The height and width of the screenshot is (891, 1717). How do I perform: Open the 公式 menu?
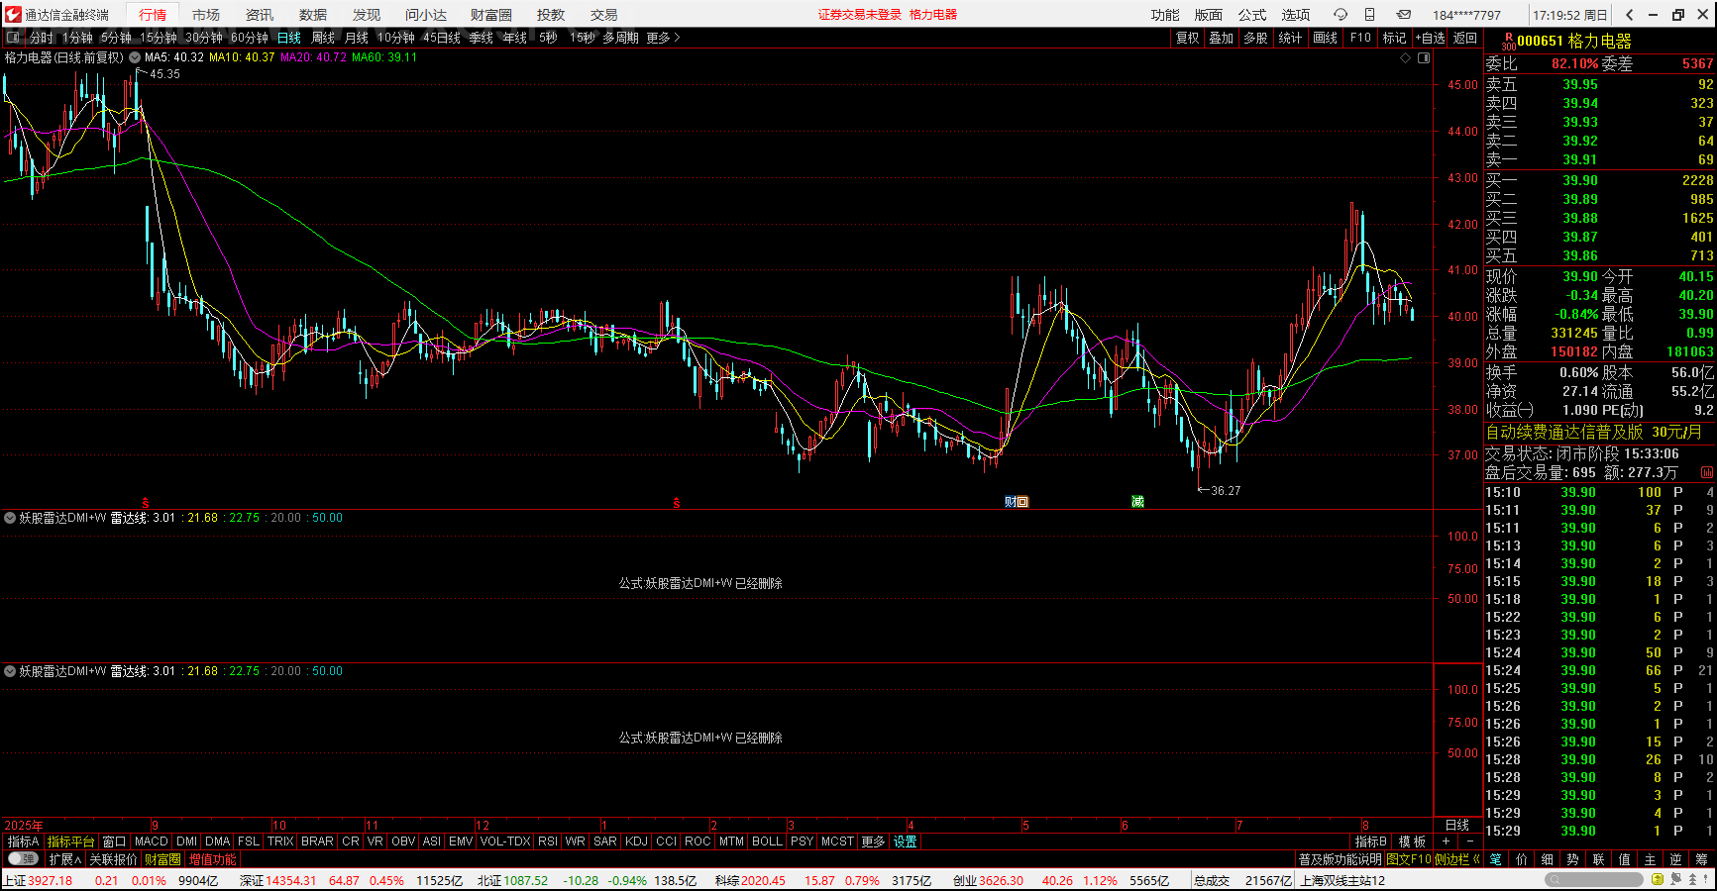(1252, 15)
